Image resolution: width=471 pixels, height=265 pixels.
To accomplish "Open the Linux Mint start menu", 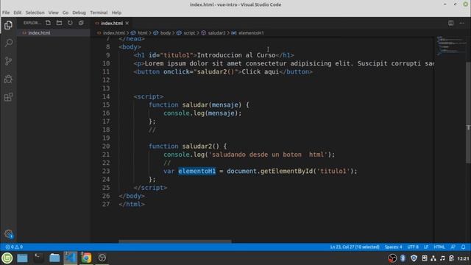I will pyautogui.click(x=7, y=258).
